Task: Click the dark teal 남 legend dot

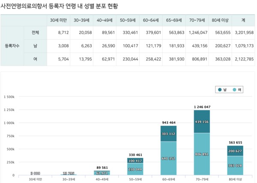Action: [220, 90]
